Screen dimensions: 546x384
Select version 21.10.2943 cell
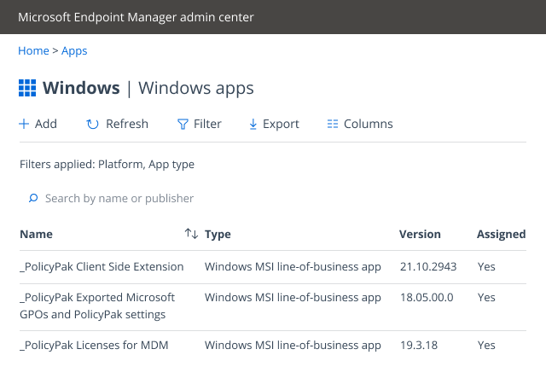tap(427, 266)
